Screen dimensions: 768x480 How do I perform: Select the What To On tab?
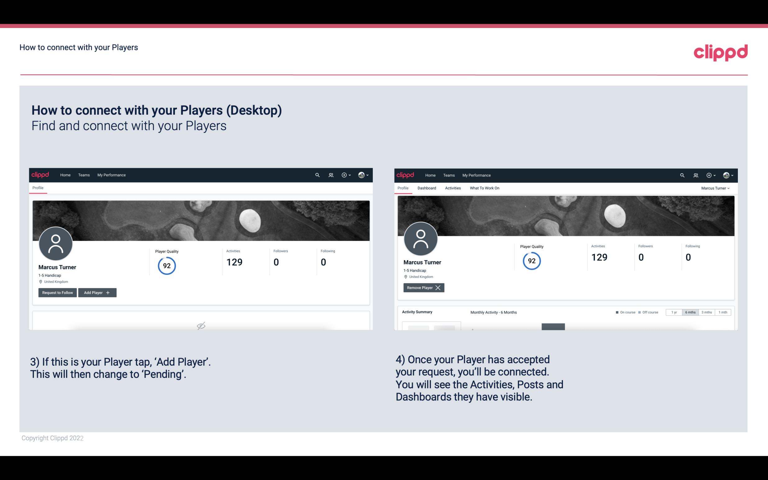[x=485, y=188]
